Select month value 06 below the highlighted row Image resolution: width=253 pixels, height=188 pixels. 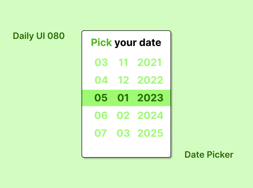coord(101,116)
